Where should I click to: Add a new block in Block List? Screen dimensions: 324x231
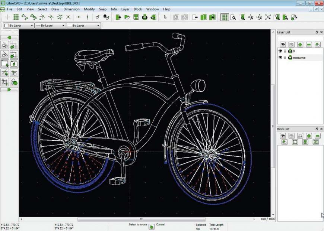pyautogui.click(x=309, y=136)
